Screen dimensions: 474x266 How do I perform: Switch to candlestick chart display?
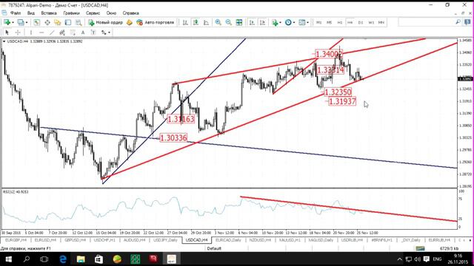(196, 22)
